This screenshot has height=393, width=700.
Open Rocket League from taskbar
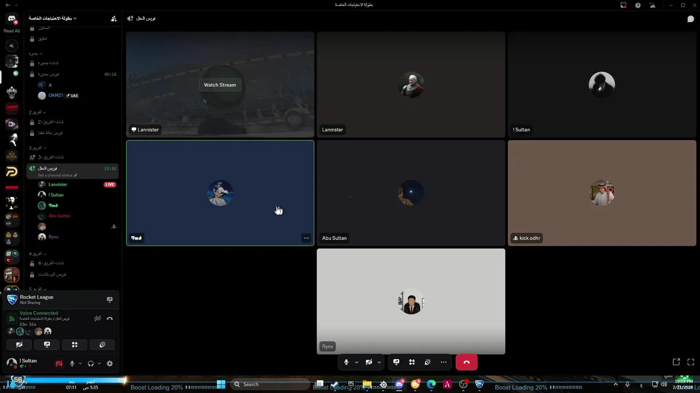tap(479, 385)
